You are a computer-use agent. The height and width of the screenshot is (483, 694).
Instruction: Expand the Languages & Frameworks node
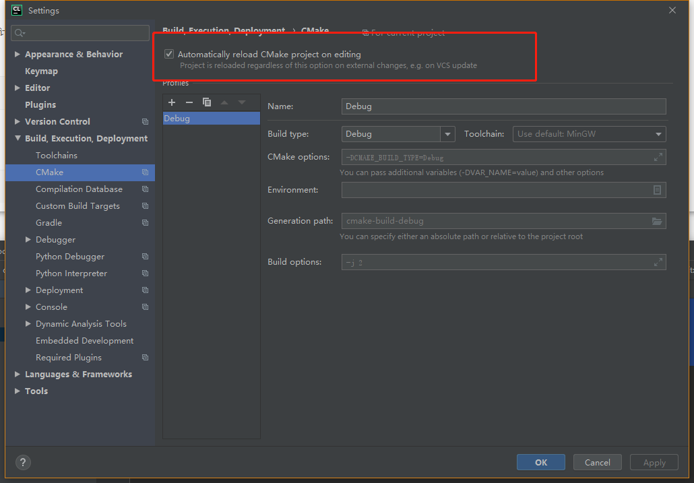click(x=18, y=374)
